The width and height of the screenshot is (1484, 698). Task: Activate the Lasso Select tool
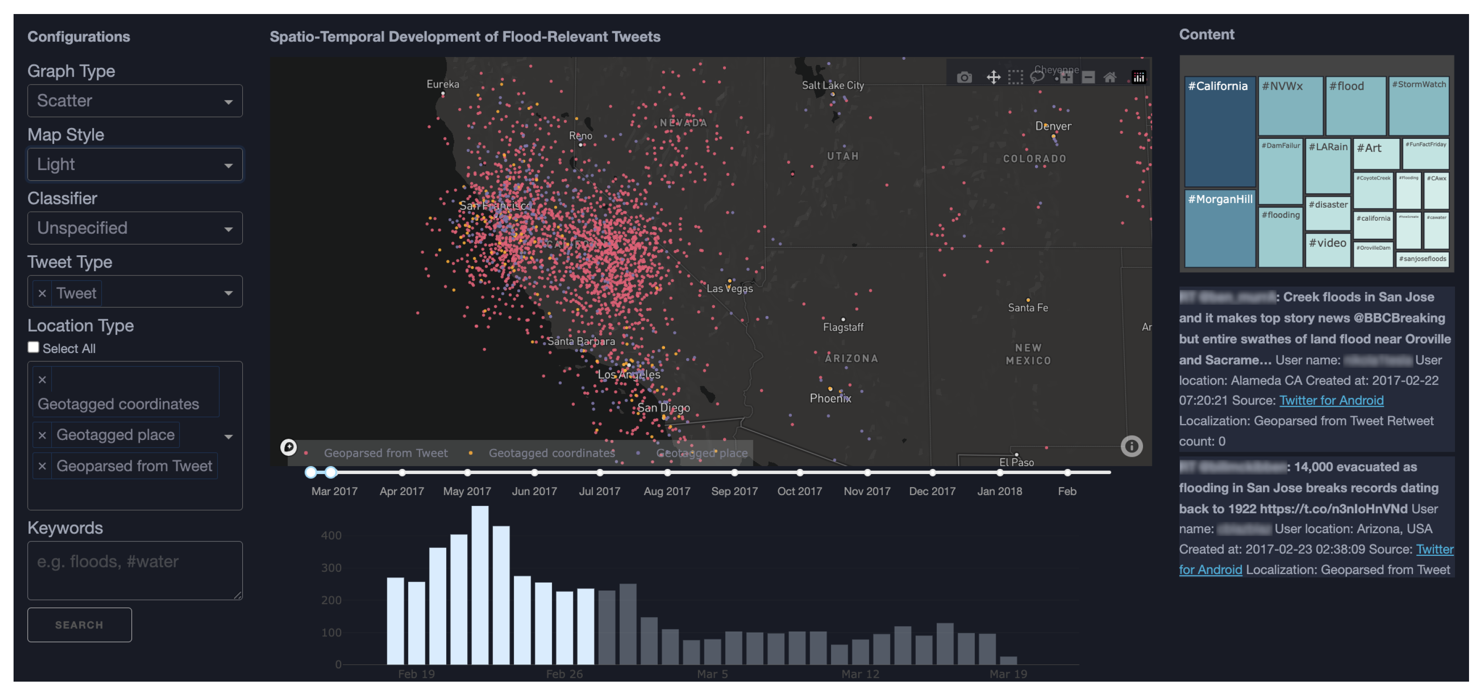(1037, 77)
